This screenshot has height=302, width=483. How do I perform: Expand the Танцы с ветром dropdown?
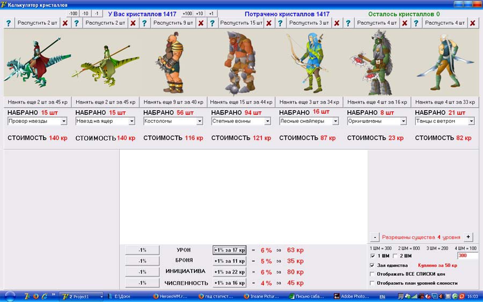pyautogui.click(x=471, y=121)
